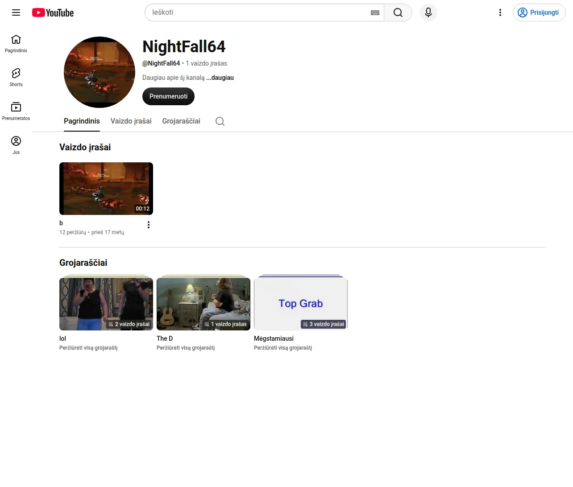This screenshot has width=573, height=487.
Task: Open the Top Grab playlist thumbnail
Action: click(301, 304)
